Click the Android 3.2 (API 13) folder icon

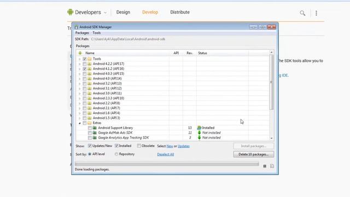coord(90,83)
